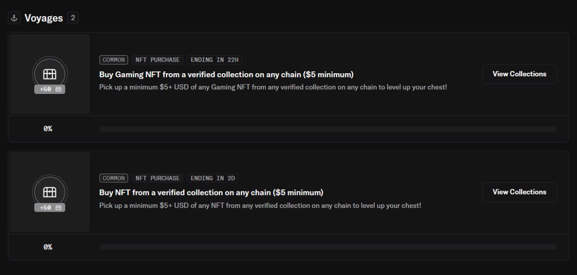Screen dimensions: 577x275
Task: Click the +50 reward badge on the 2D voyage
Action: (x=50, y=208)
